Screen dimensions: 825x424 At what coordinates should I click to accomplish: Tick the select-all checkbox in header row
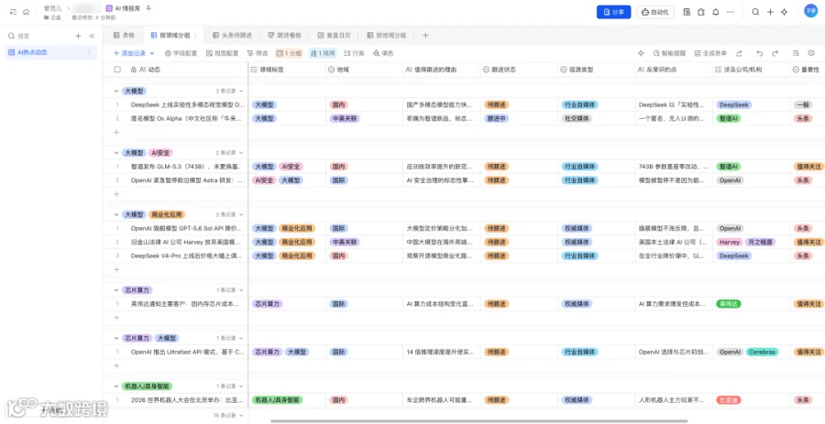pyautogui.click(x=117, y=70)
